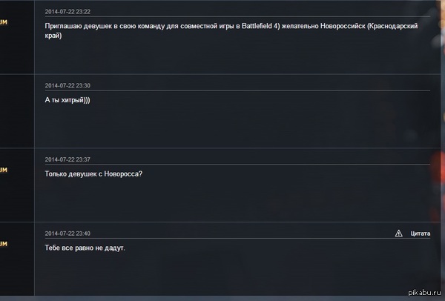Click the gray bar below the last post

click(x=222, y=299)
